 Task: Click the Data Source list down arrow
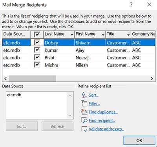pos(70,116)
